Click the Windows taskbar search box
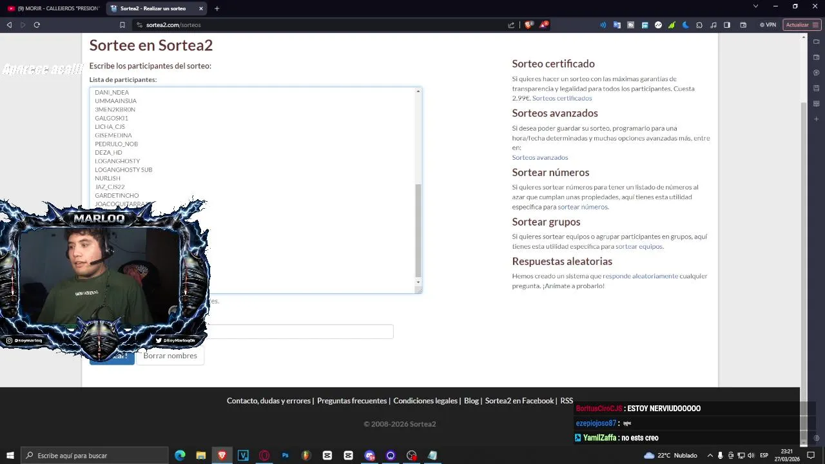Viewport: 825px width, 464px height. (95, 456)
